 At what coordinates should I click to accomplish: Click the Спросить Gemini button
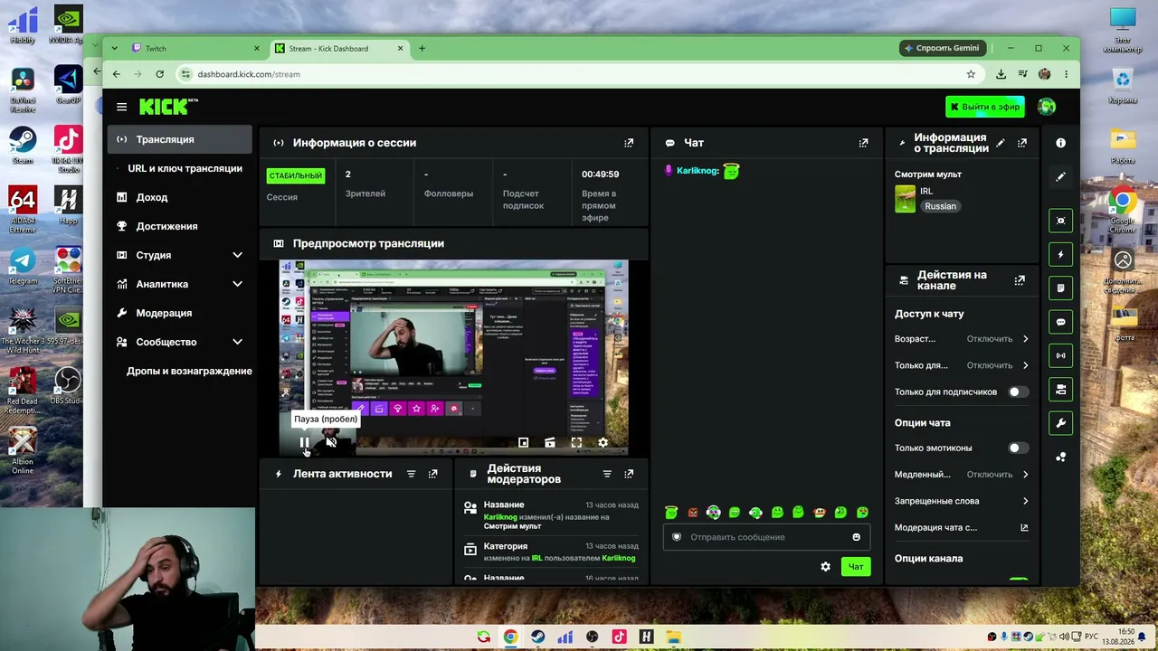[942, 48]
